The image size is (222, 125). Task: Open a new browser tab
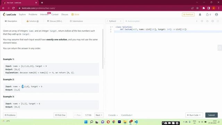[x=42, y=2]
